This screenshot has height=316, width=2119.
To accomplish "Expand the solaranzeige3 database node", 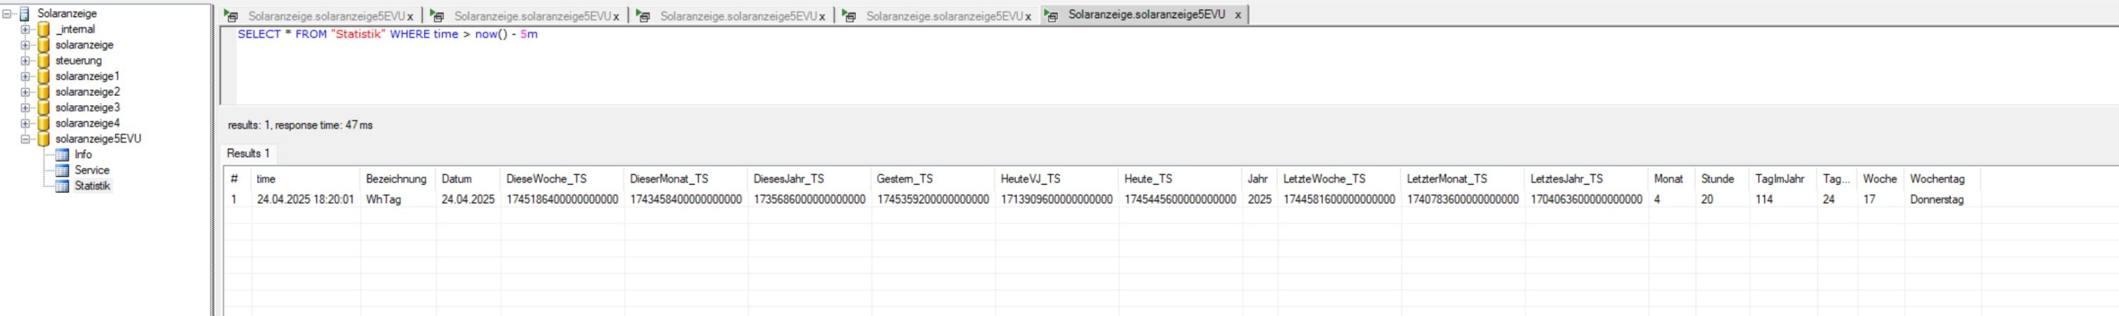I will click(25, 107).
